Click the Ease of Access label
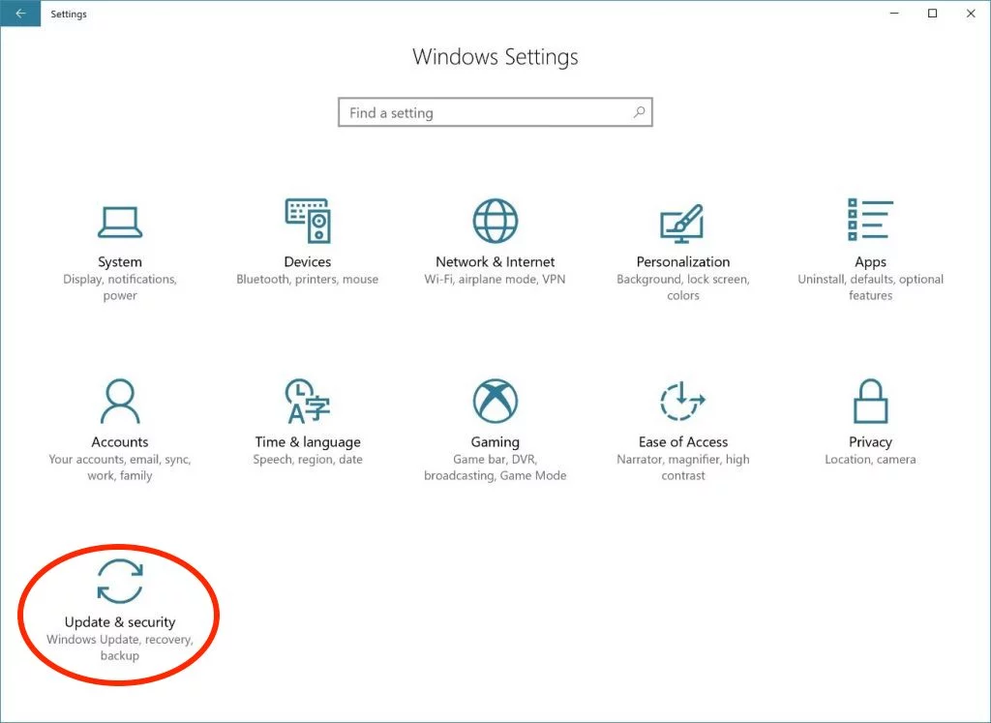This screenshot has height=723, width=991. point(682,441)
